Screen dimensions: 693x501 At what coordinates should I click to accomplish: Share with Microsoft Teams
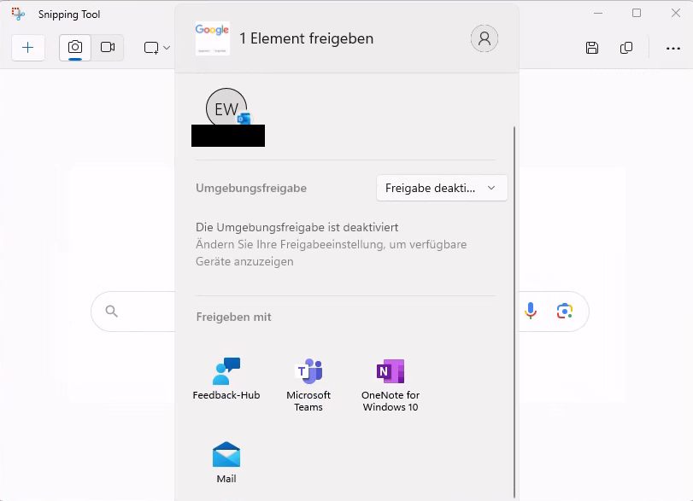click(308, 385)
